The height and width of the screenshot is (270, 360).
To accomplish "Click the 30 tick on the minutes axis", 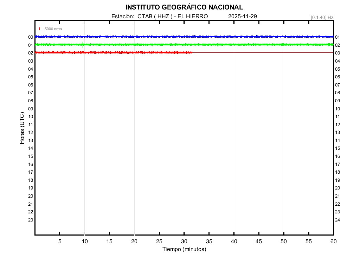I will (184, 242).
